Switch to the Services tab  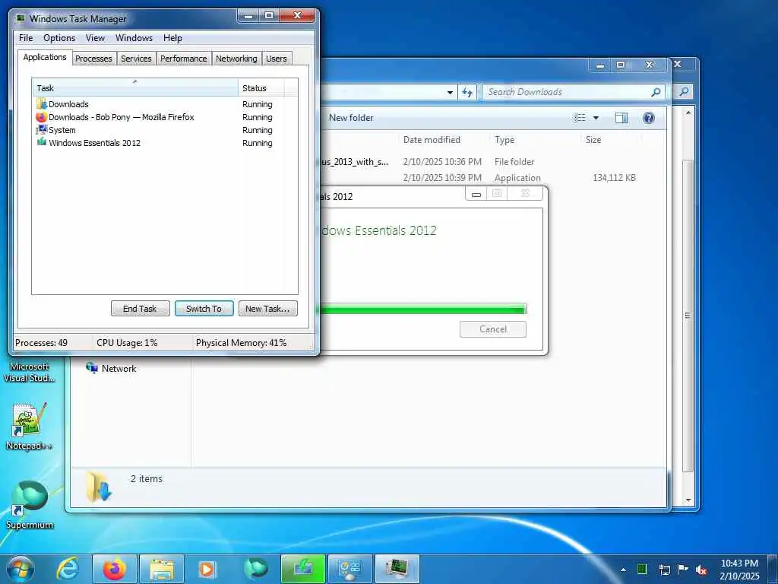point(136,59)
